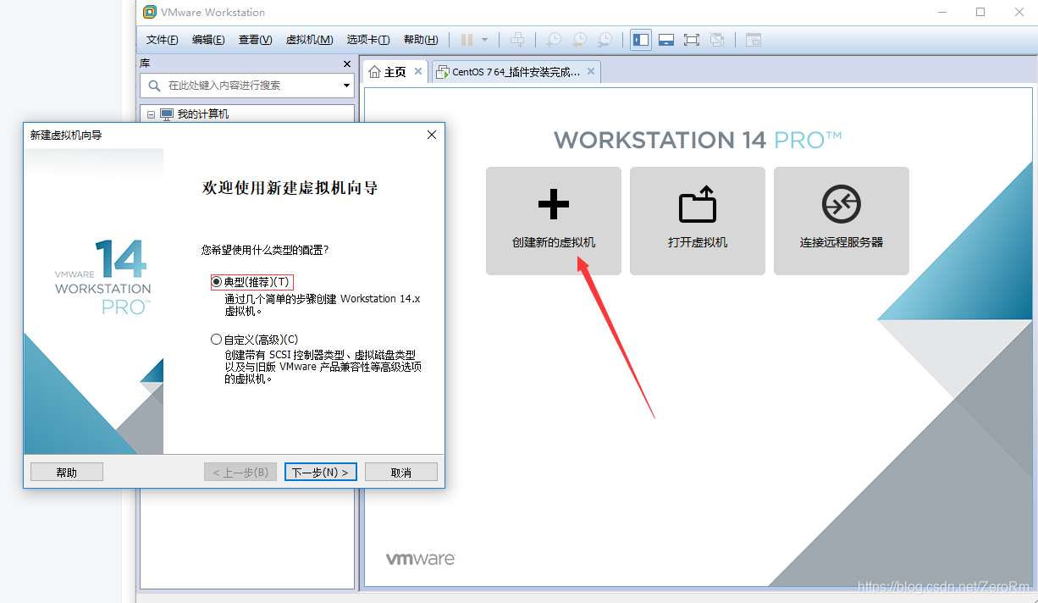The image size is (1038, 603).
Task: Click the pause/suspend virtual machine toolbar icon
Action: (x=467, y=40)
